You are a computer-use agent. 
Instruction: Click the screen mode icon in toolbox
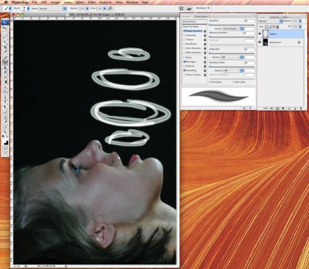pyautogui.click(x=5, y=153)
